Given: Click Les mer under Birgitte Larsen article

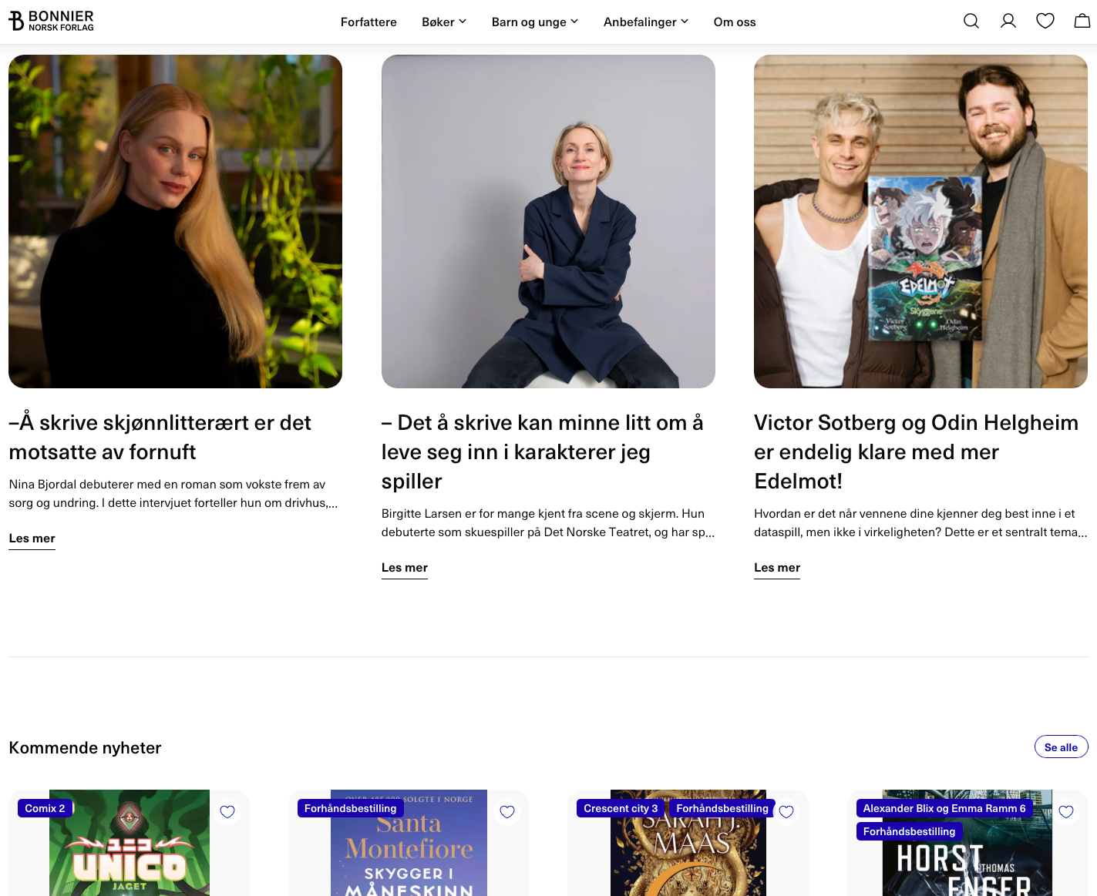Looking at the screenshot, I should (405, 568).
